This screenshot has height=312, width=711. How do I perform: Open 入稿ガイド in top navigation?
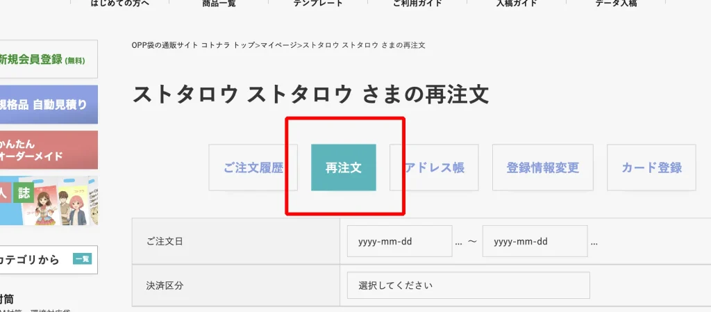pyautogui.click(x=517, y=3)
